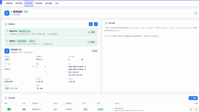Click the 评分 92 badge
199x112 pixels.
(32, 41)
